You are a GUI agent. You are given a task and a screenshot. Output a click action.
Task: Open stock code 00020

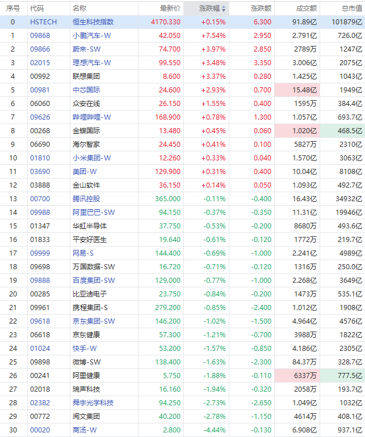click(x=40, y=430)
